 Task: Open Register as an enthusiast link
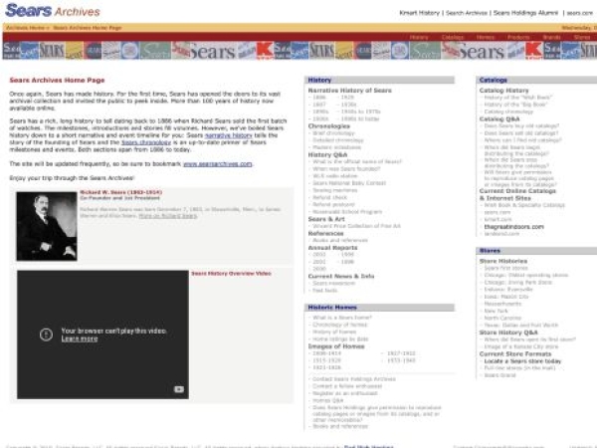(345, 393)
